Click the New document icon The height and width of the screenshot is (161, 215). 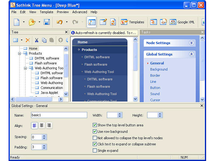[x=17, y=22]
